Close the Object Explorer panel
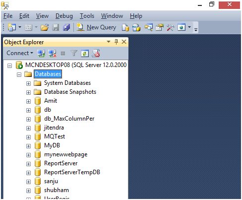Screen dimensions: 242x200 124,42
